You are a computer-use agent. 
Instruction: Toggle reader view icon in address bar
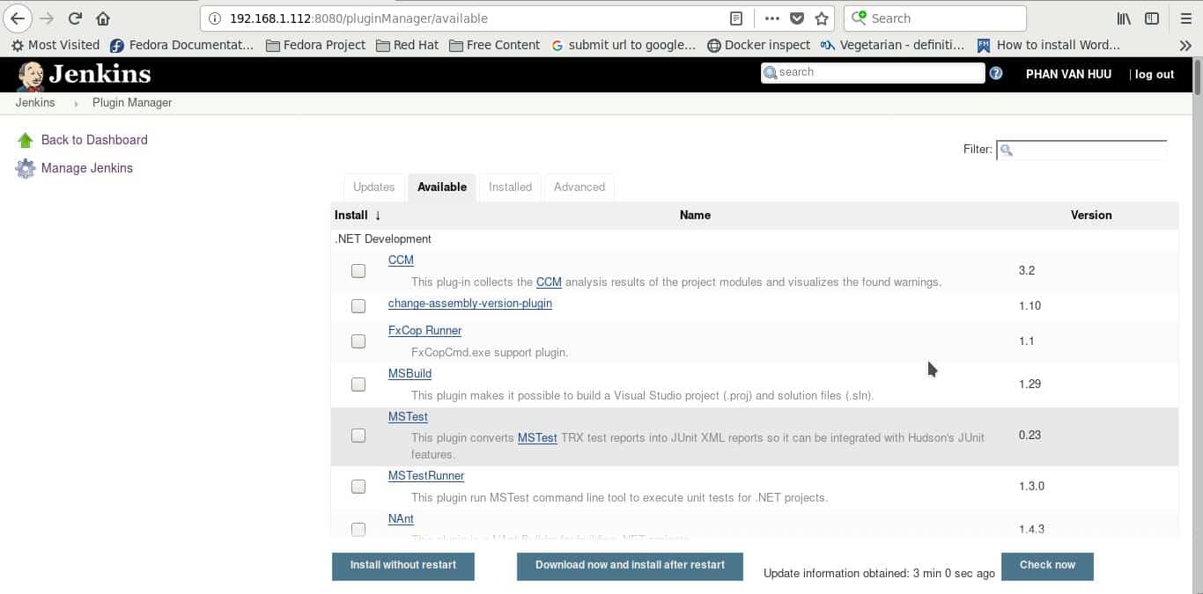click(x=736, y=18)
